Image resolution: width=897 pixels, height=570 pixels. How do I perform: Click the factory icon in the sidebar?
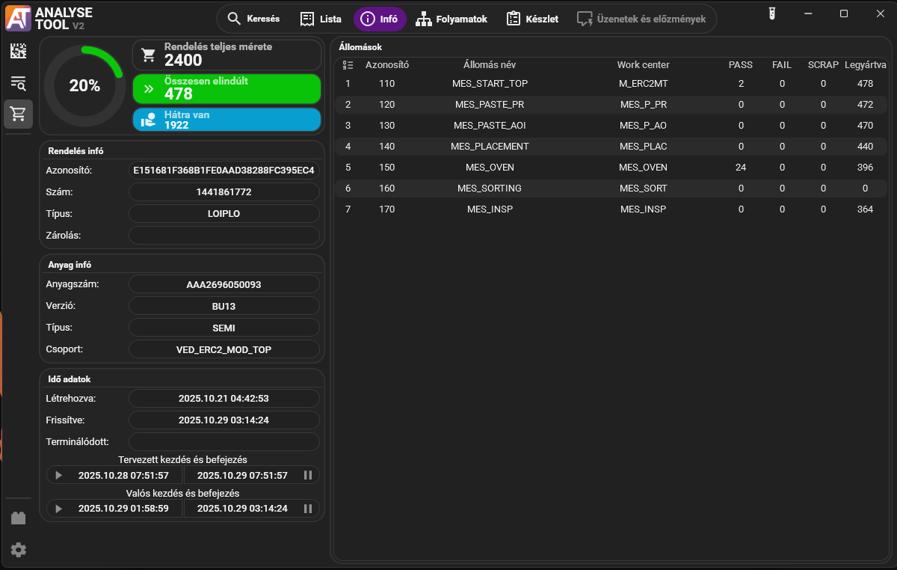[x=18, y=518]
